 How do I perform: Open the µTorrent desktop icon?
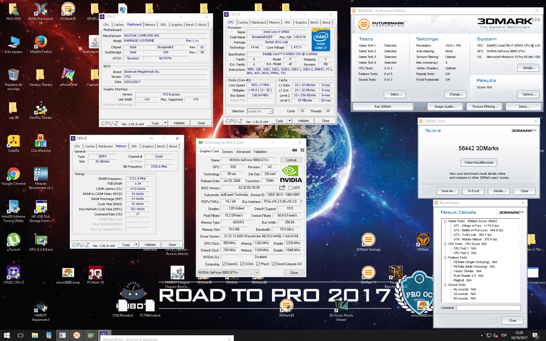14,242
